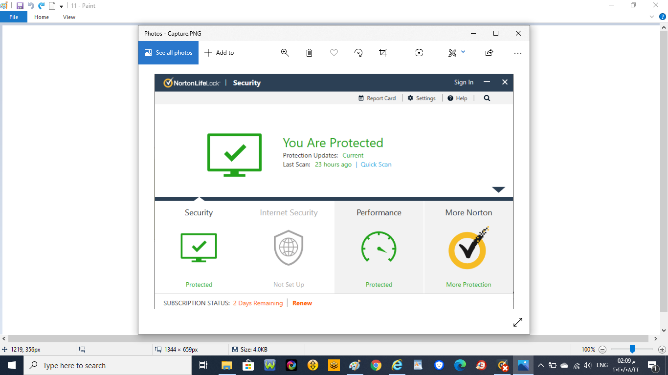Enter fullscreen with the diagonal arrows icon
Image resolution: width=668 pixels, height=375 pixels.
(518, 322)
